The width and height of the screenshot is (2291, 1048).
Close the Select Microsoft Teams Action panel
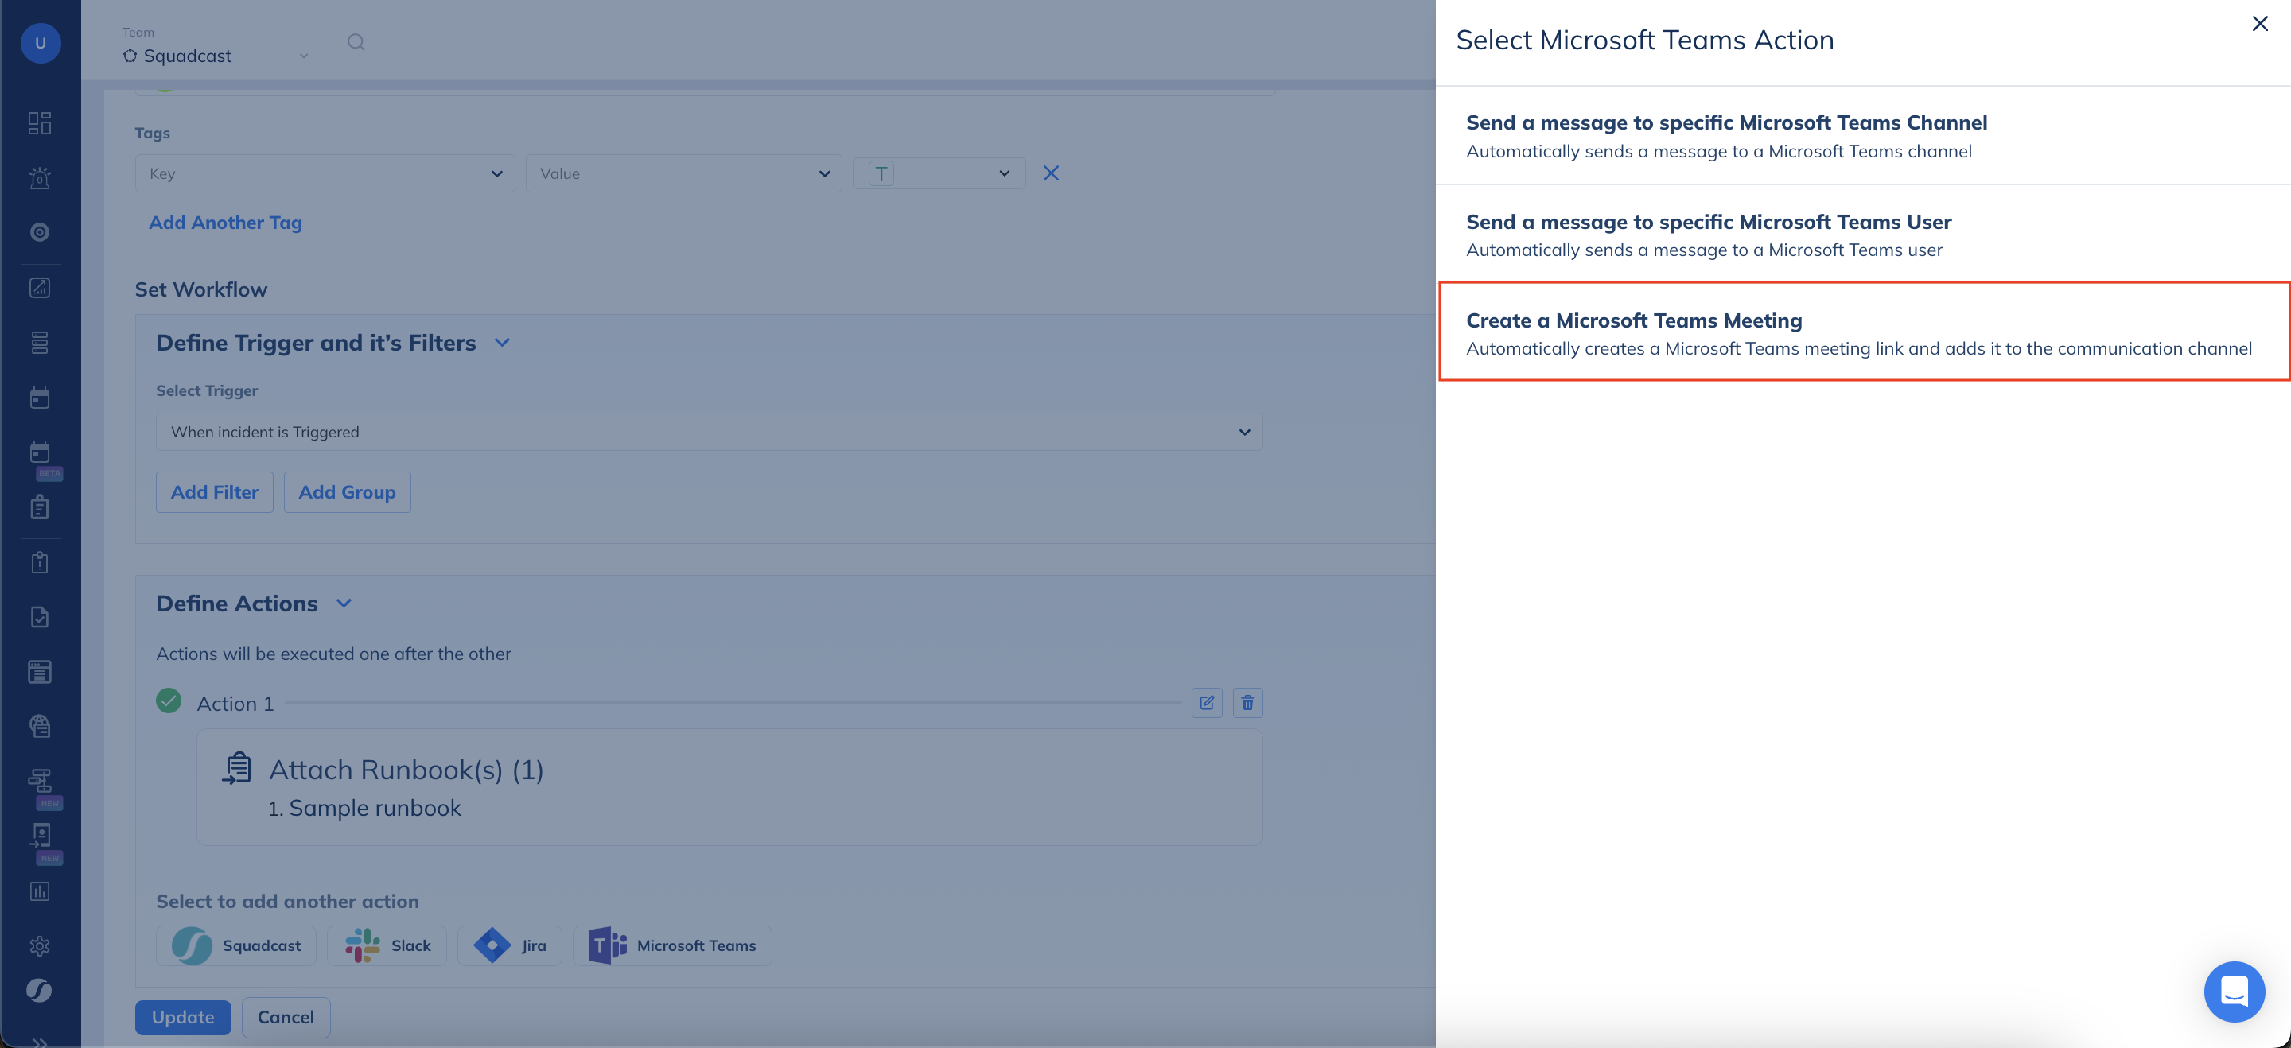pyautogui.click(x=2259, y=24)
